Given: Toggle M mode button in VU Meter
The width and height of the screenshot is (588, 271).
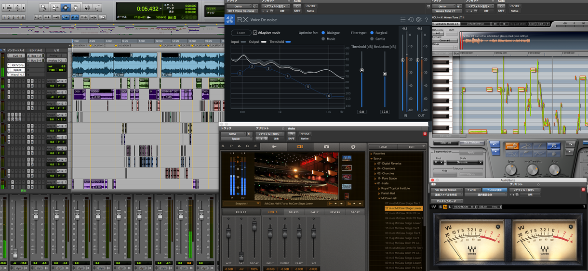Looking at the screenshot, I should (x=445, y=206).
